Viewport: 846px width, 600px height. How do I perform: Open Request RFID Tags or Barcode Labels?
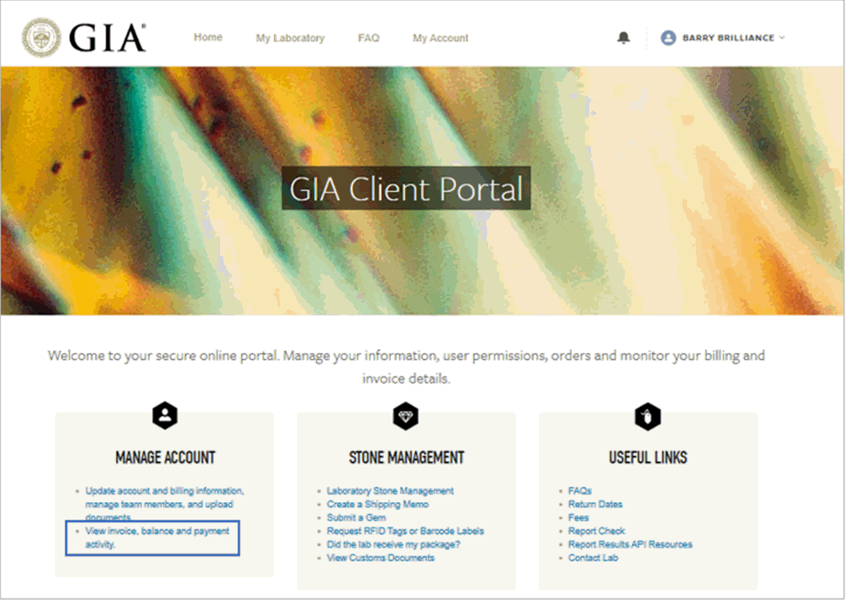pyautogui.click(x=405, y=531)
